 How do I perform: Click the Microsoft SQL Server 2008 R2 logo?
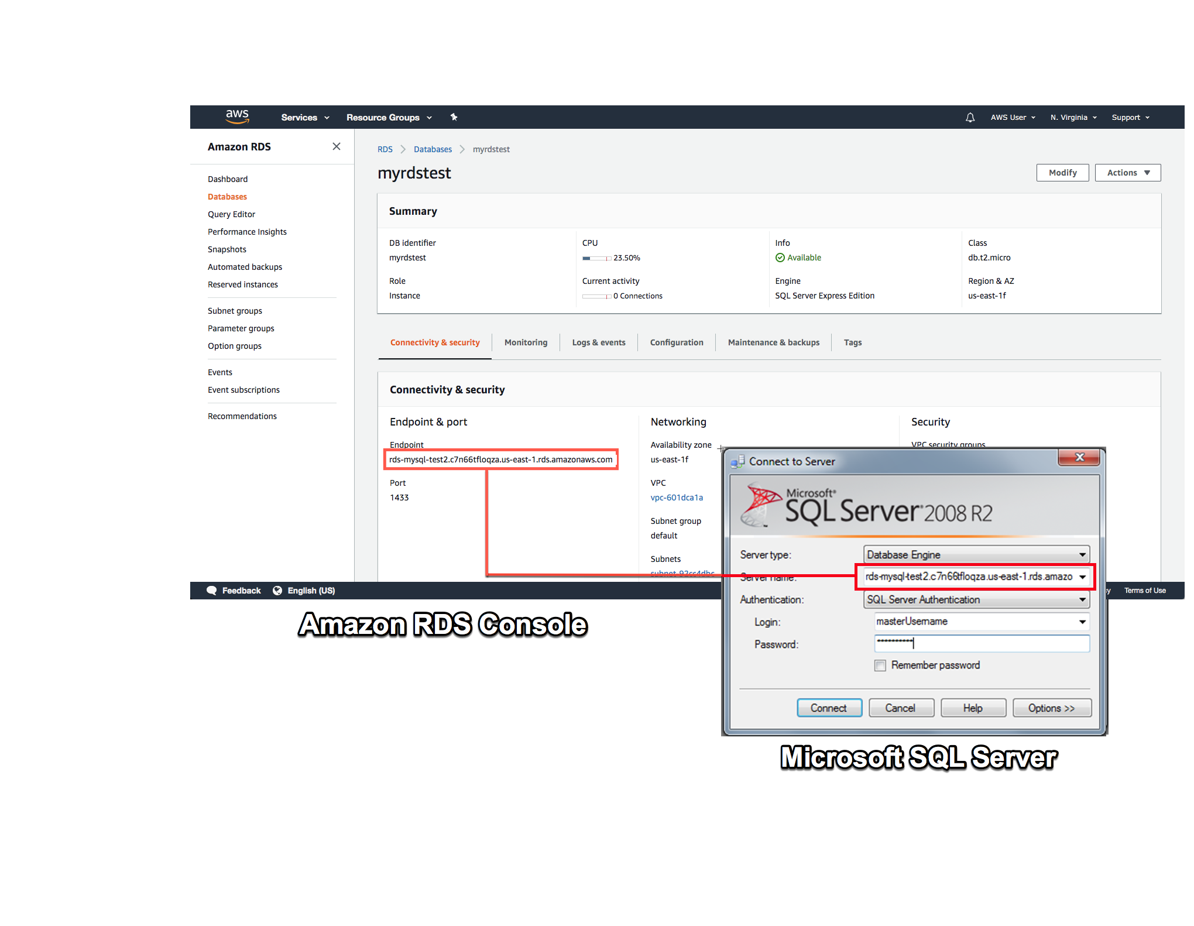point(761,503)
